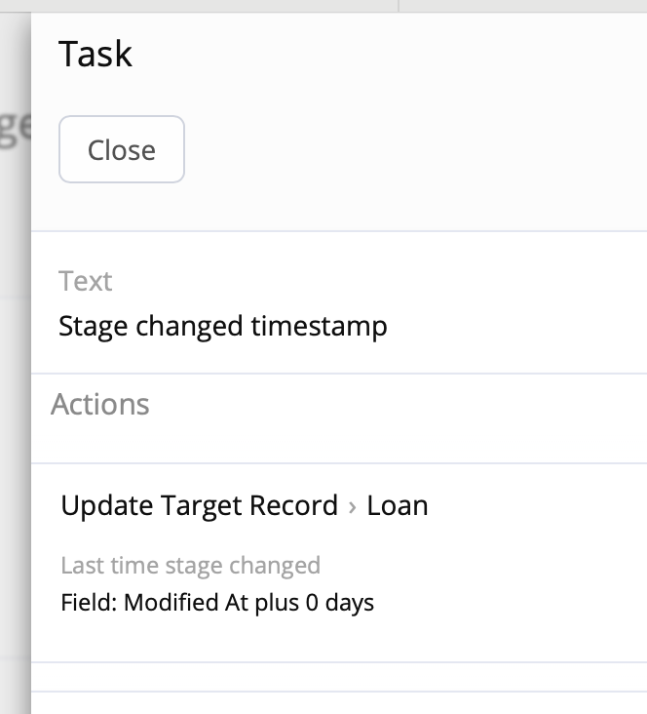
Task: Click empty header space right of Close button
Action: point(409,150)
